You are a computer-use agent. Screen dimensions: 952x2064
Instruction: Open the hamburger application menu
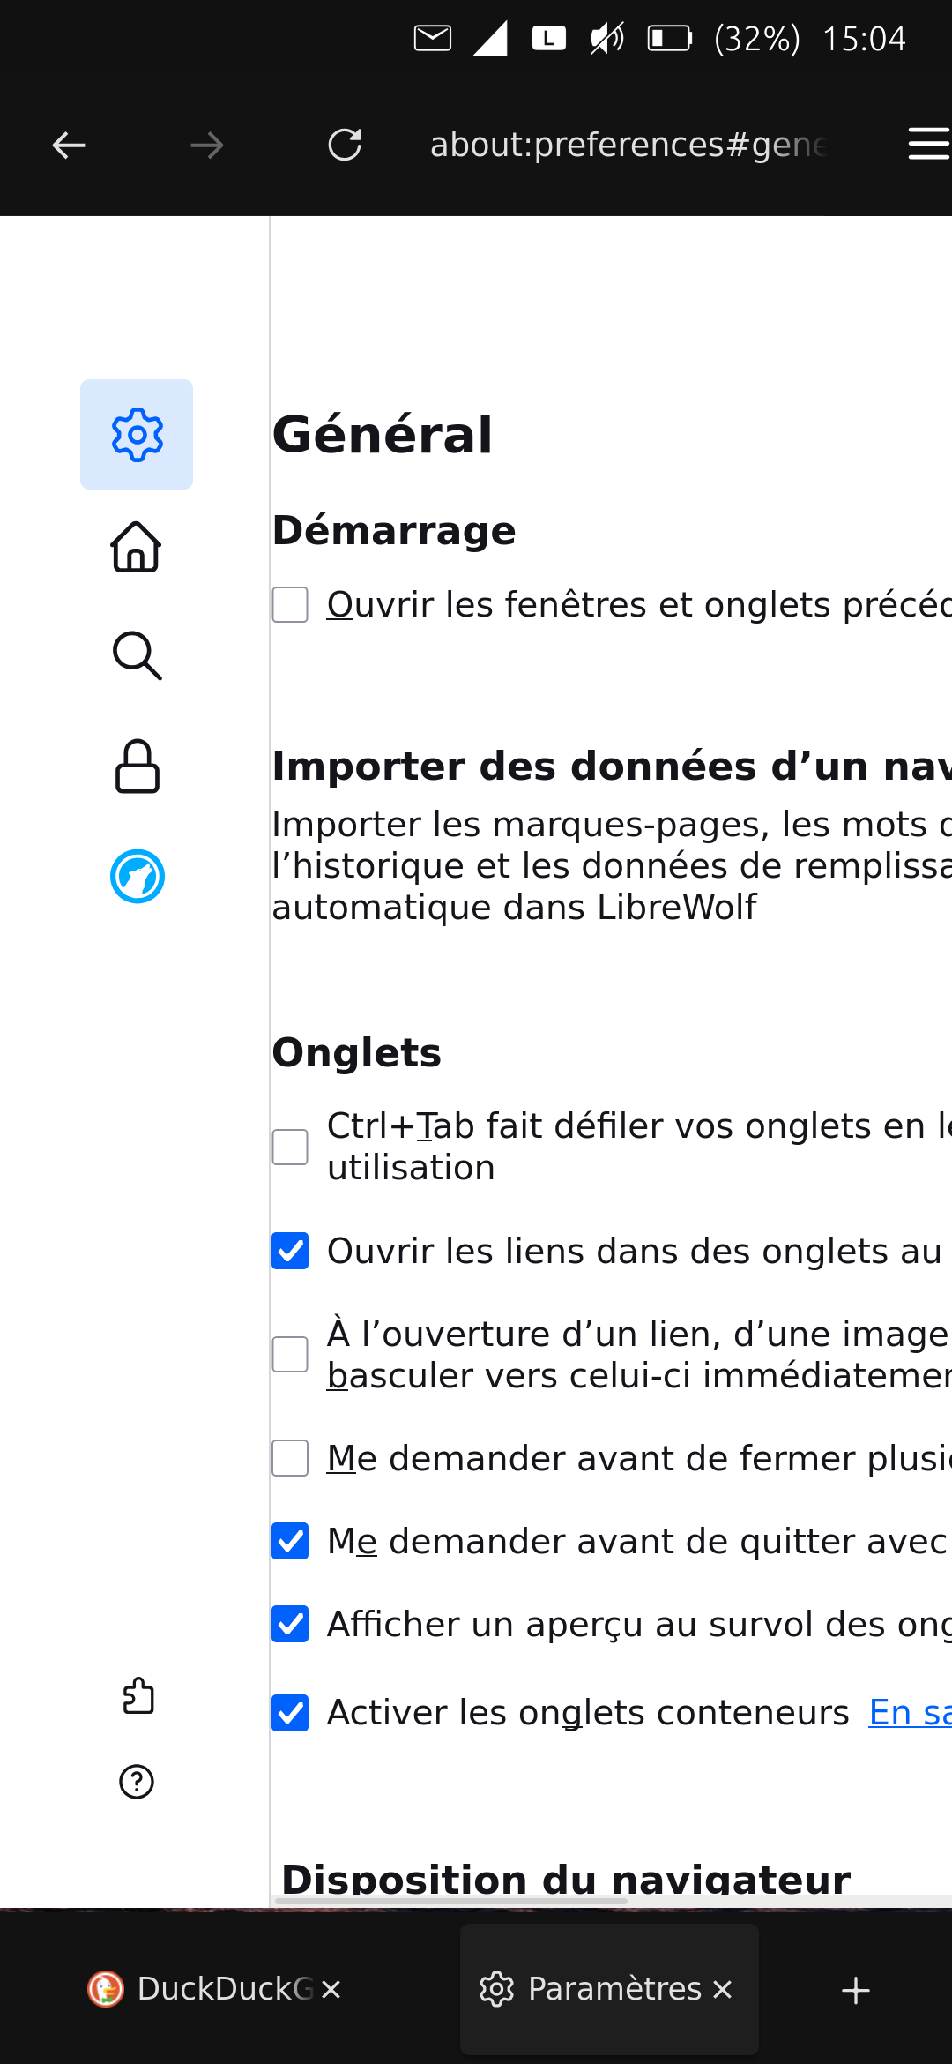coord(927,145)
